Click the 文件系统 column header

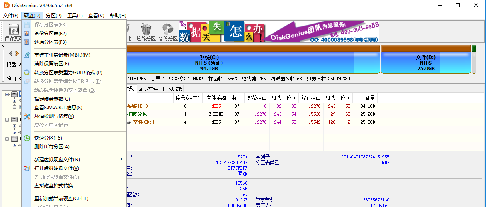coord(216,98)
